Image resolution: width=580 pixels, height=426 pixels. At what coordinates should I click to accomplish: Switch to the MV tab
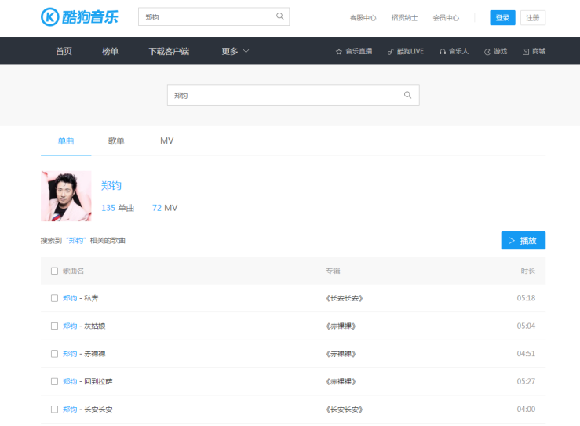(166, 140)
